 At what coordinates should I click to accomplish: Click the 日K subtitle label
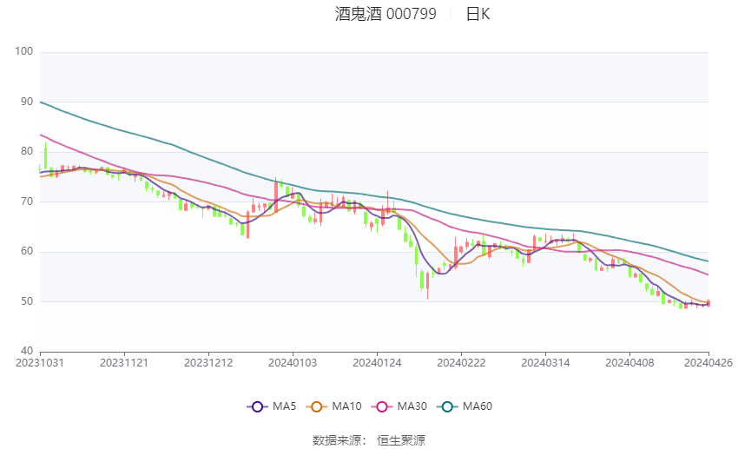pos(478,14)
